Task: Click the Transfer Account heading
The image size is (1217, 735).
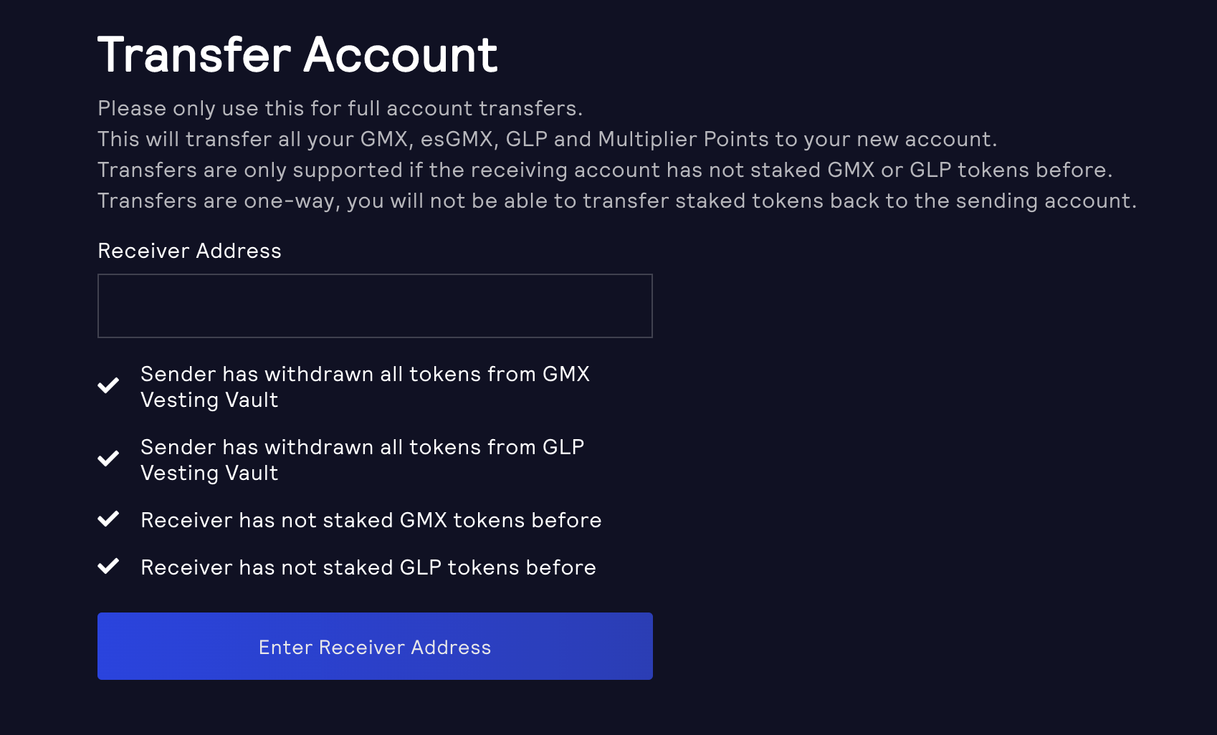Action: click(297, 55)
